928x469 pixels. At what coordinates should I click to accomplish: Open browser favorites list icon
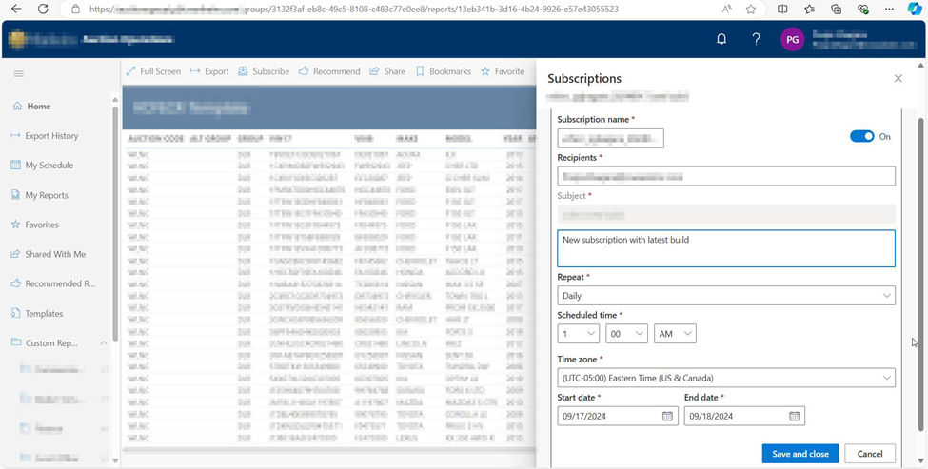[x=810, y=9]
